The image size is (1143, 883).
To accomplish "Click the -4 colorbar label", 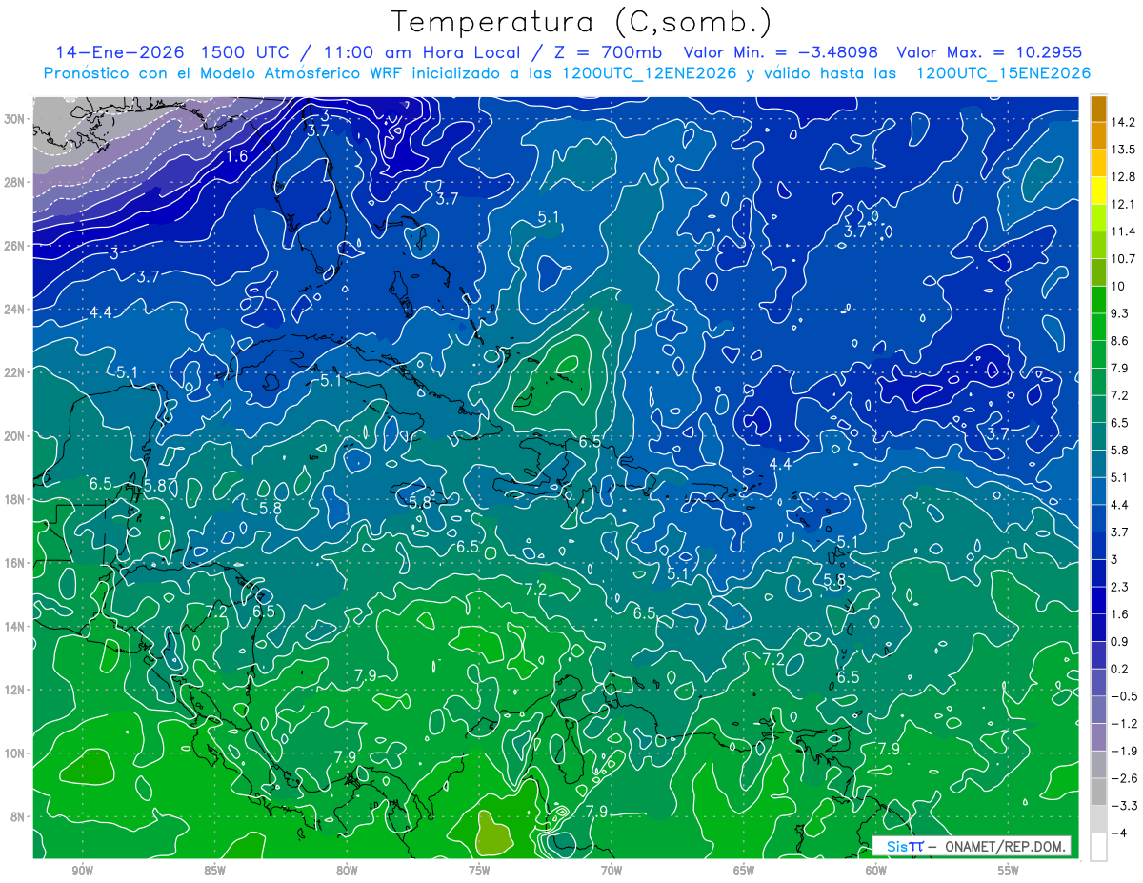I will pos(1117,833).
